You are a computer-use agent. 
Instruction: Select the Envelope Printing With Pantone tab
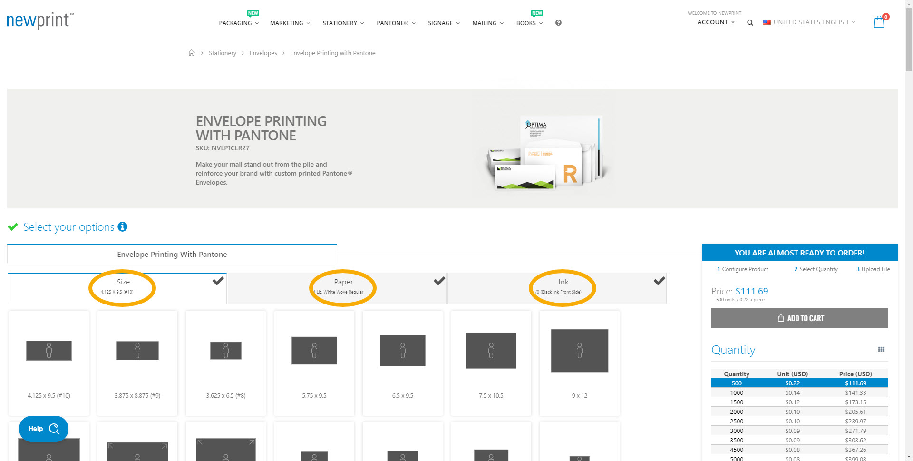click(172, 254)
